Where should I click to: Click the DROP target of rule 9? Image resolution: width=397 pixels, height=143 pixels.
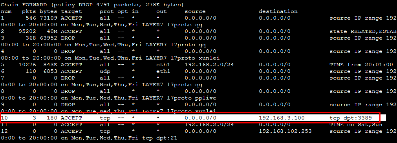[x=68, y=104]
